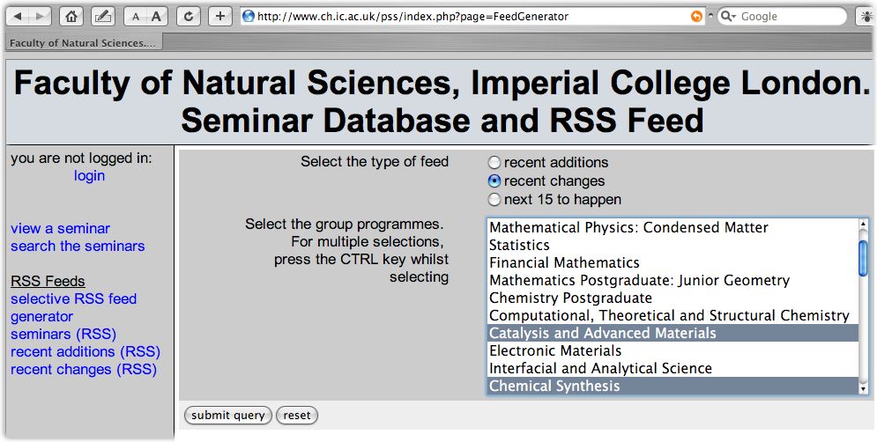Select the next 15 to happen option

pos(494,200)
